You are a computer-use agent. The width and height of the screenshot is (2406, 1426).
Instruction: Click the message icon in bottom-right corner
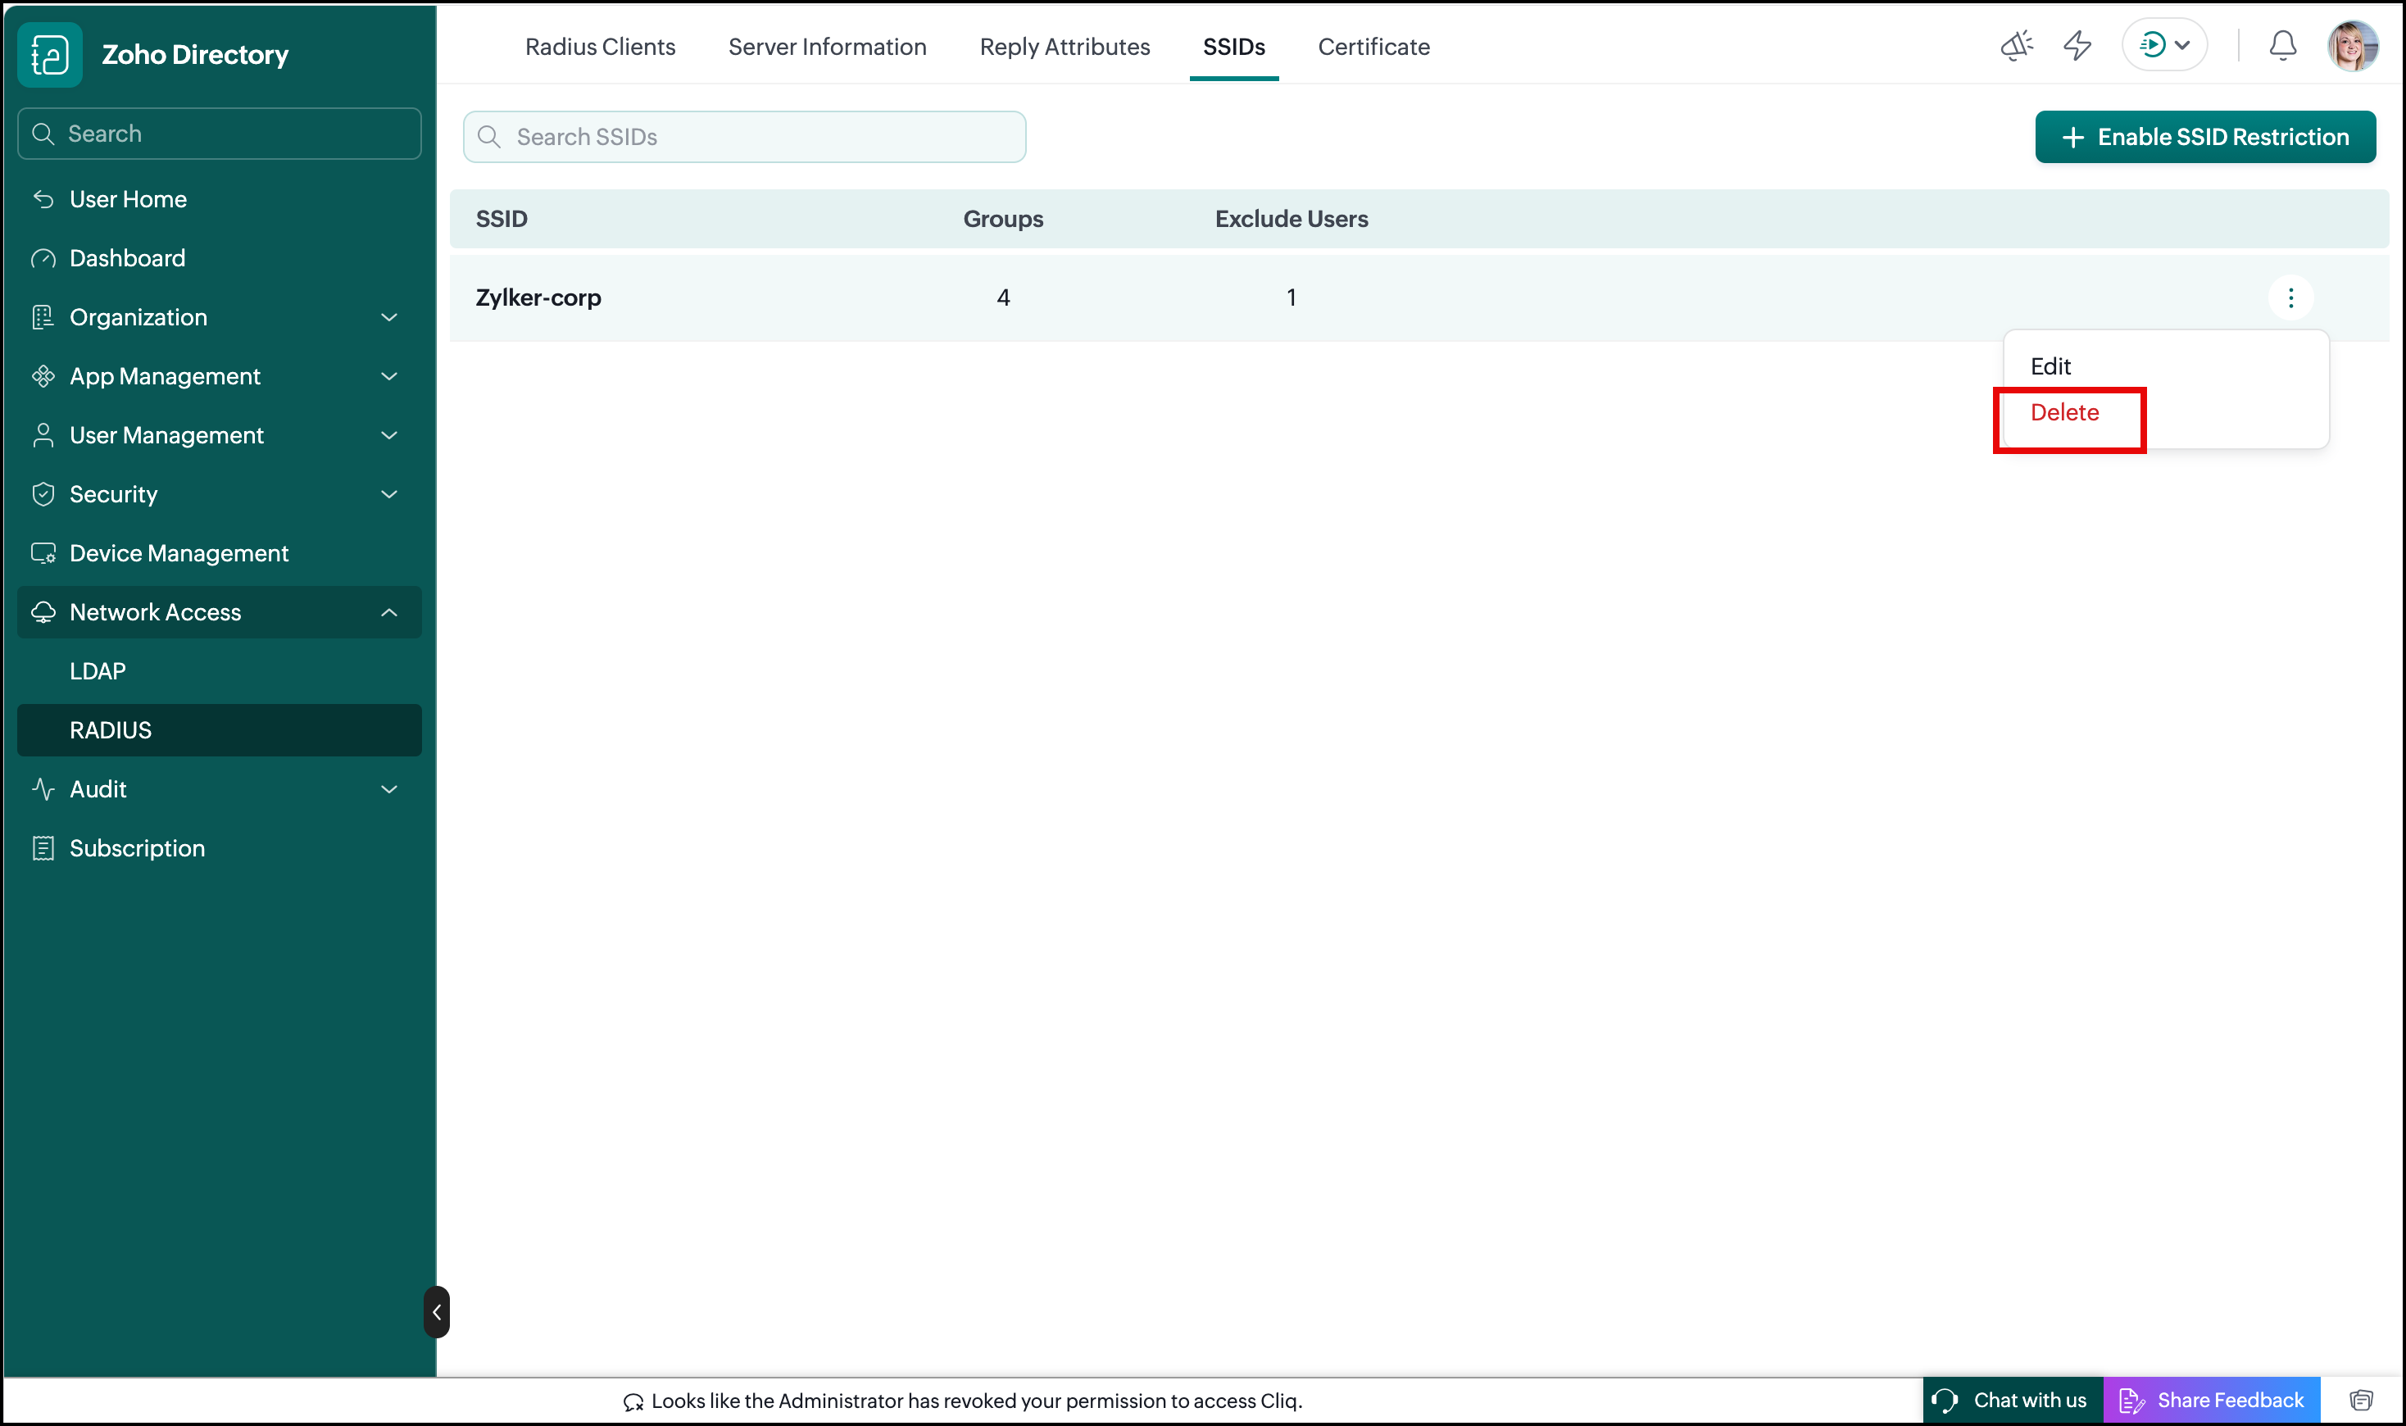click(2361, 1400)
